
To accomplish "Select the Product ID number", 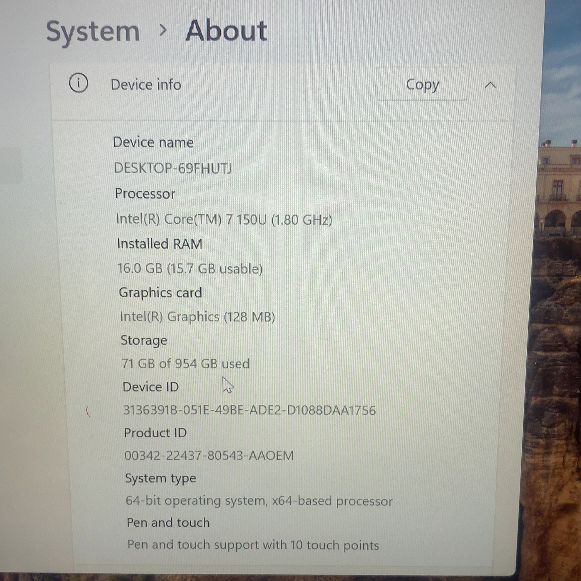I will [209, 455].
